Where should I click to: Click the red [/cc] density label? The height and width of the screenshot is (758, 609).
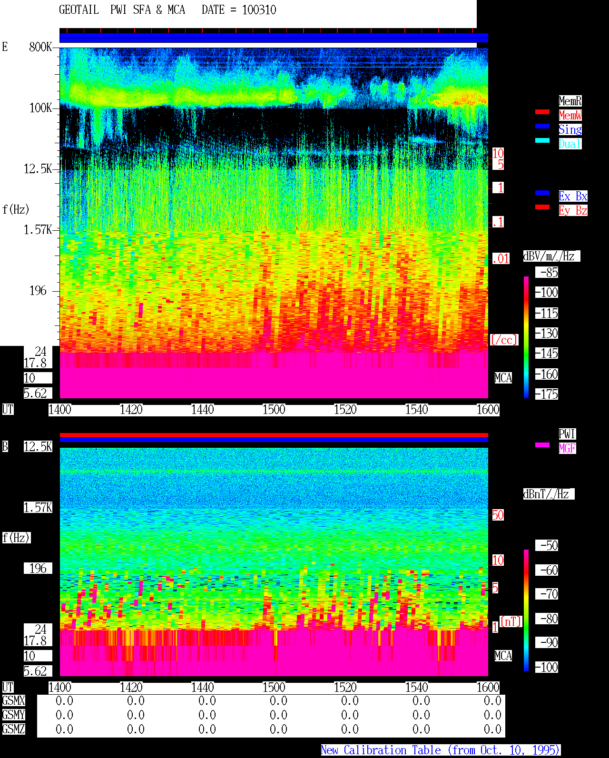(504, 340)
